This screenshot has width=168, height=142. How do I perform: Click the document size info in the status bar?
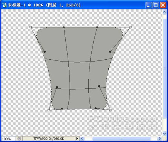point(49,139)
